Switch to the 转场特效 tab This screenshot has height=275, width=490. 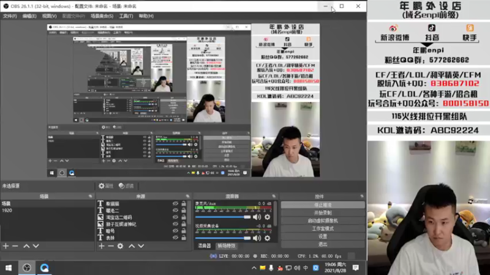coord(226,246)
